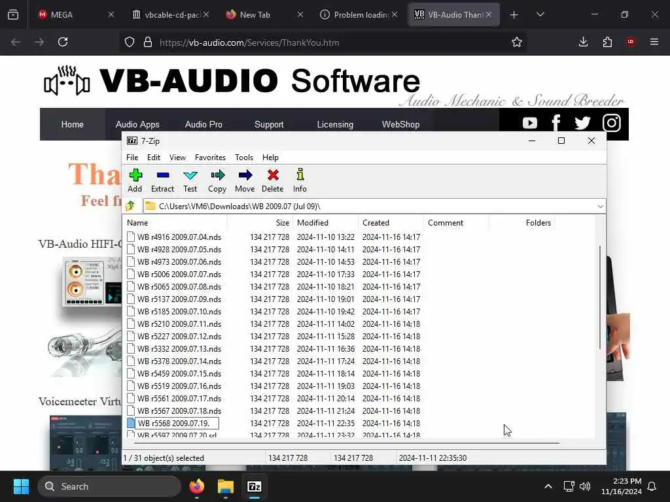The height and width of the screenshot is (502, 670).
Task: Open the Audio Apps nav link
Action: click(137, 124)
